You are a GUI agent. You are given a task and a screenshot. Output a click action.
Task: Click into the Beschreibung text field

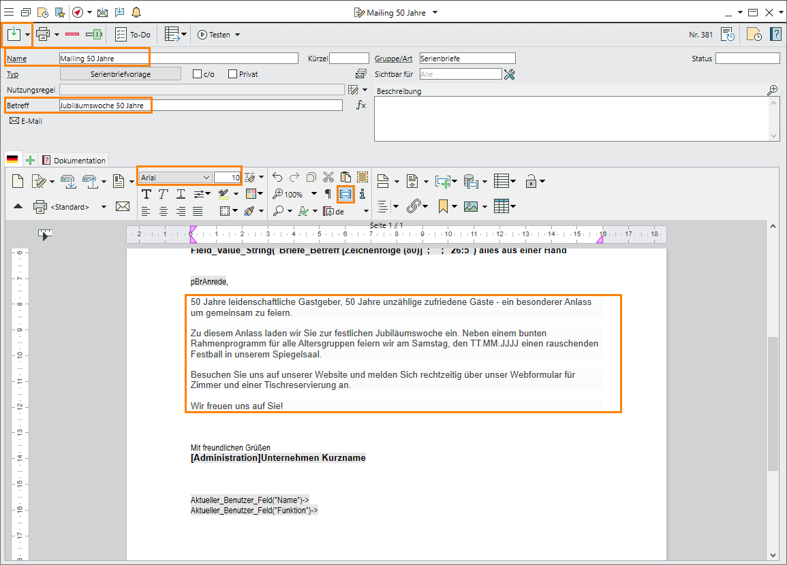[571, 118]
